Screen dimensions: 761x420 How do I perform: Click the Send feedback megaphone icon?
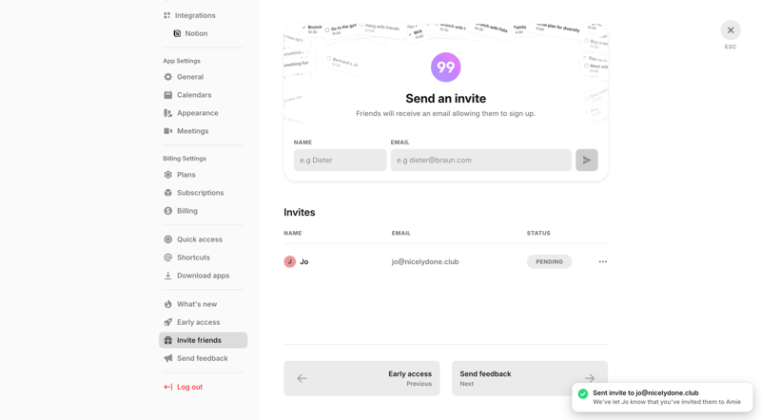tap(168, 358)
